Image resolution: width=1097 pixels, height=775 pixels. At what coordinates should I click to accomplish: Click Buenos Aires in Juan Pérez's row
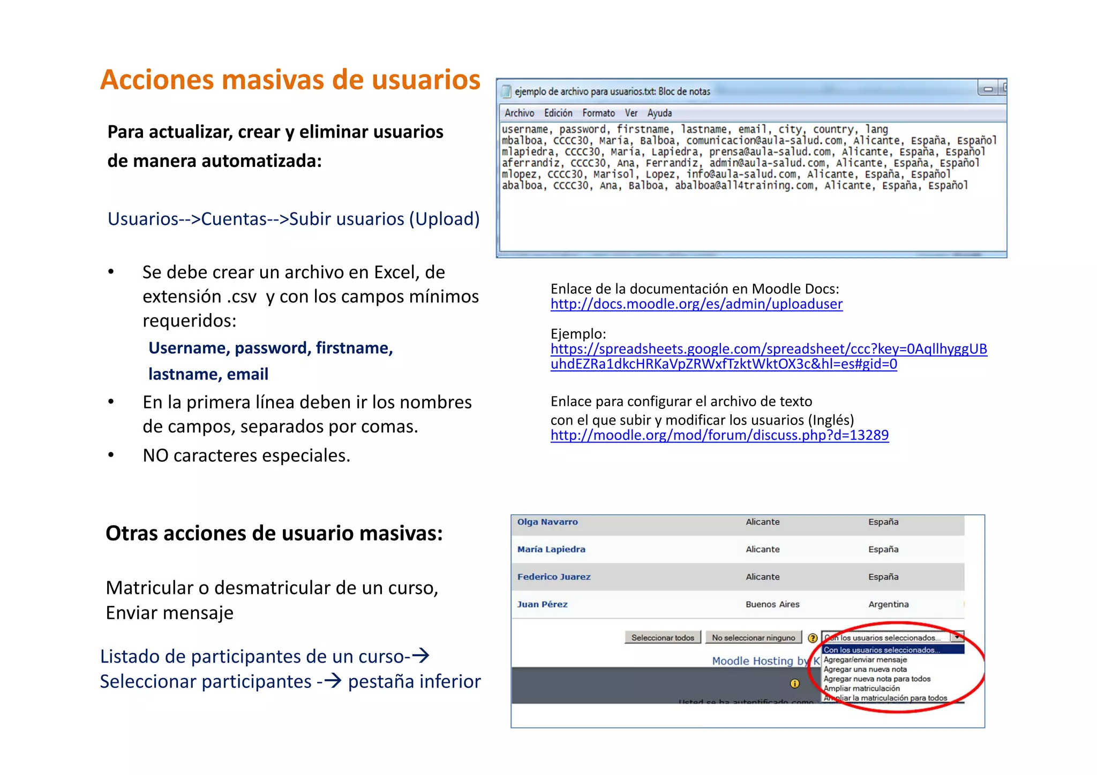(772, 604)
